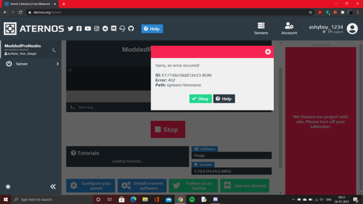Image resolution: width=363 pixels, height=204 pixels.
Task: Bookmark this page with star icon
Action: pyautogui.click(x=310, y=13)
